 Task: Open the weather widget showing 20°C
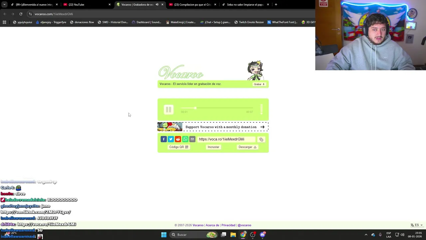(10, 233)
